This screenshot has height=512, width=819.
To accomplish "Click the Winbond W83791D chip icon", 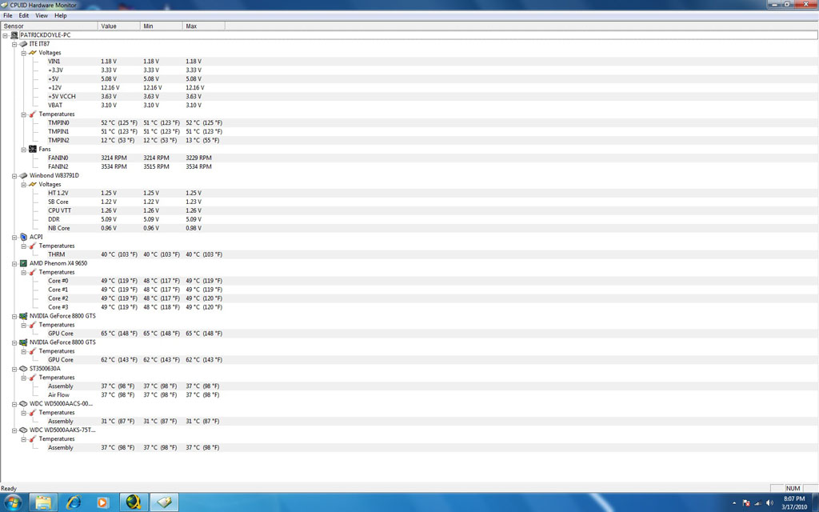I will pos(23,175).
